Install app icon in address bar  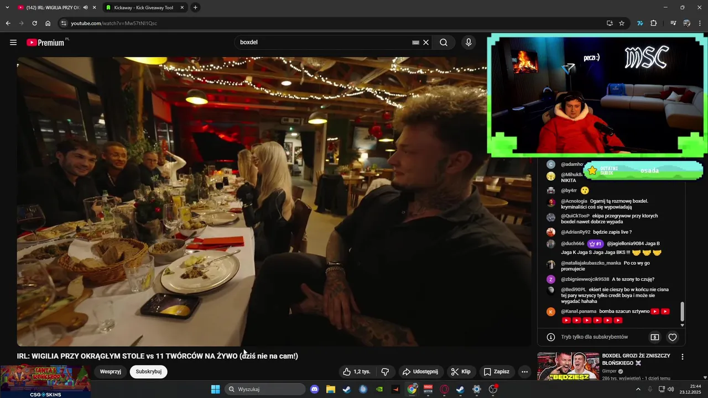click(610, 23)
